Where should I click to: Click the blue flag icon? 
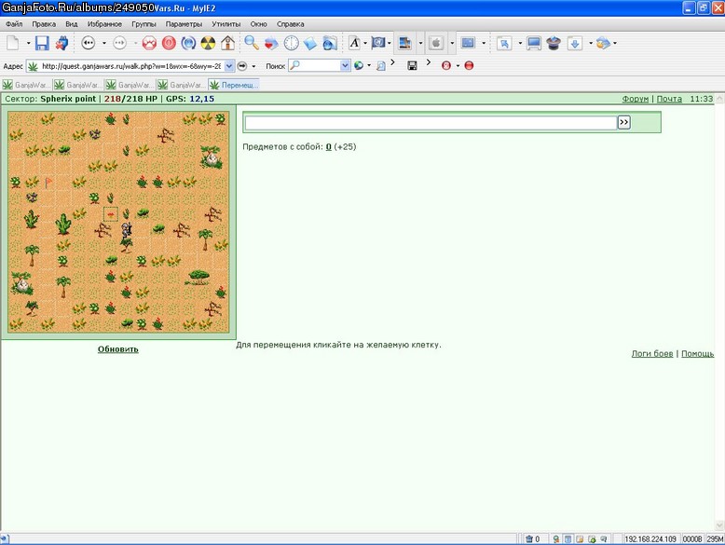378,43
